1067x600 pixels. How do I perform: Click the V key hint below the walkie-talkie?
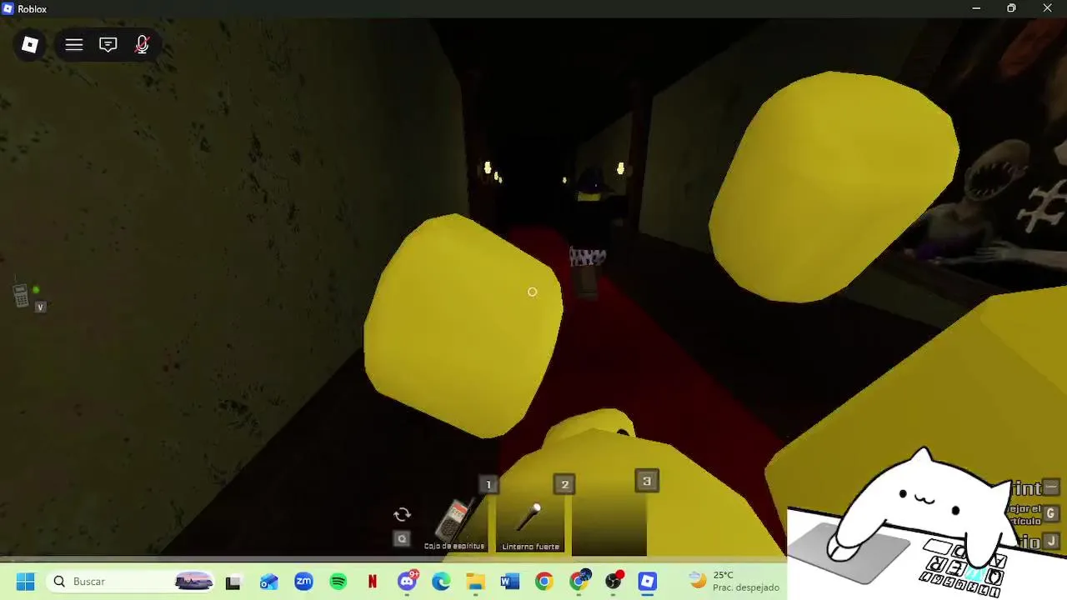click(x=40, y=307)
